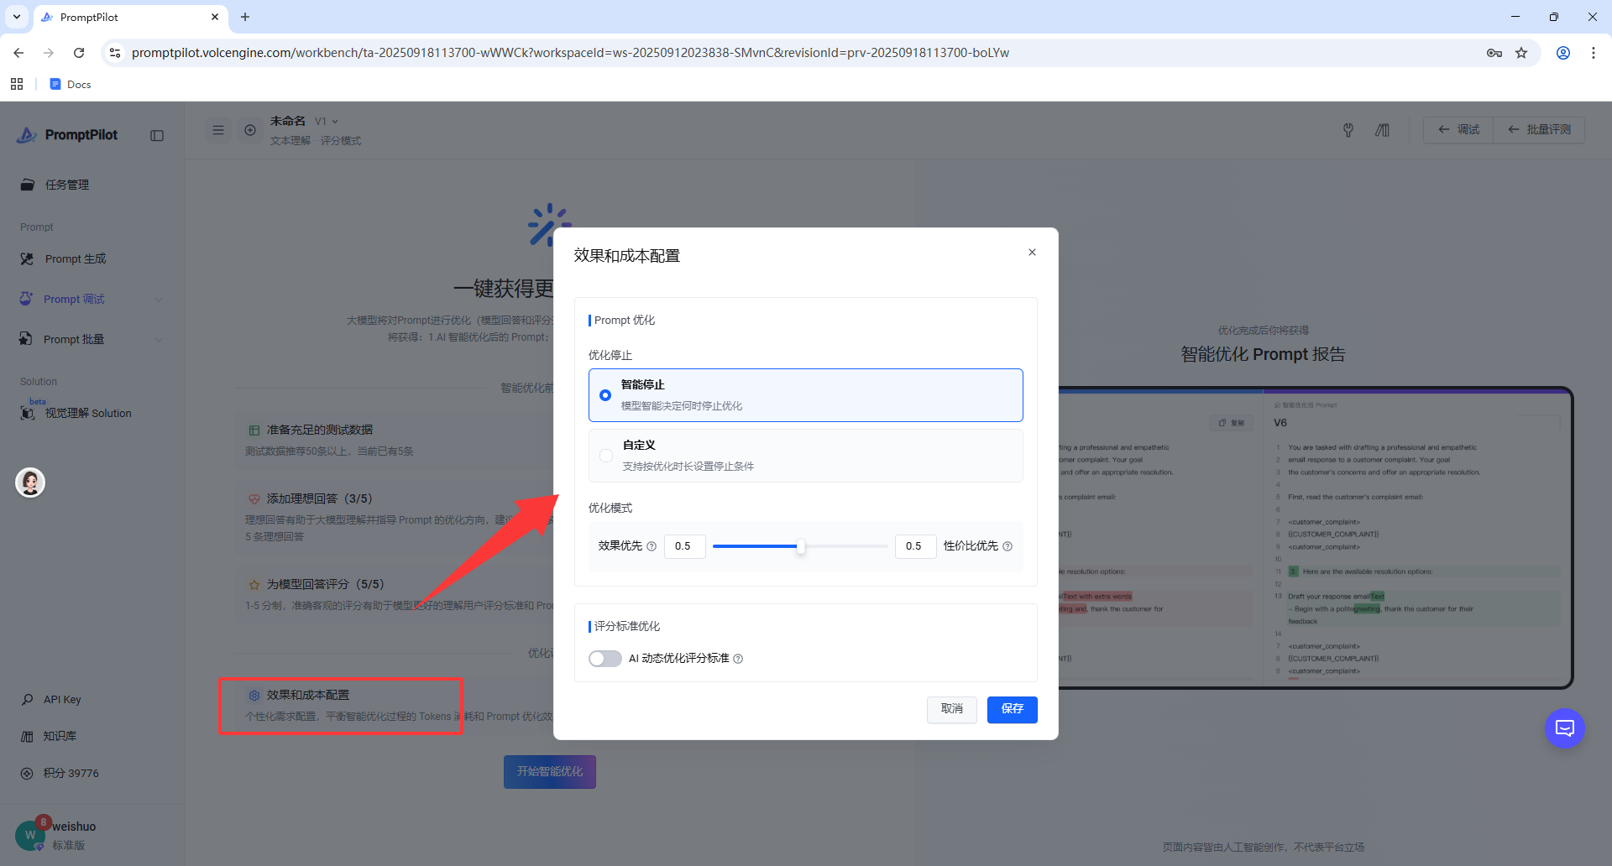
Task: Click the 调试 button in header
Action: [x=1459, y=130]
